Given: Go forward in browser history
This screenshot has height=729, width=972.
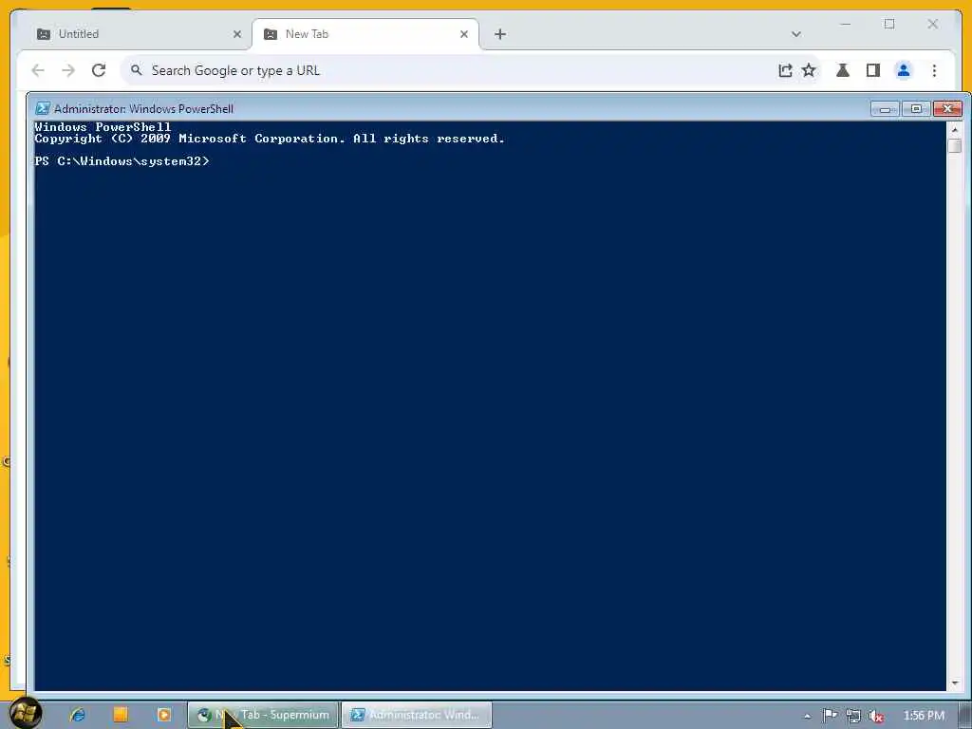Looking at the screenshot, I should (x=68, y=70).
